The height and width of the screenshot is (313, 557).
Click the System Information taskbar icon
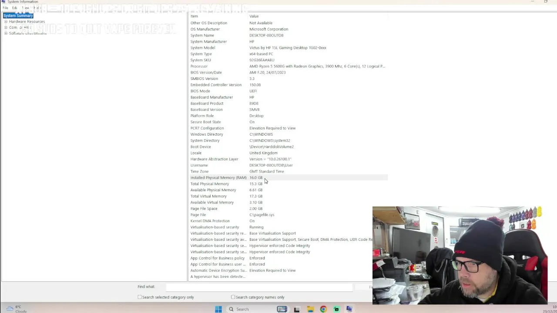click(349, 309)
